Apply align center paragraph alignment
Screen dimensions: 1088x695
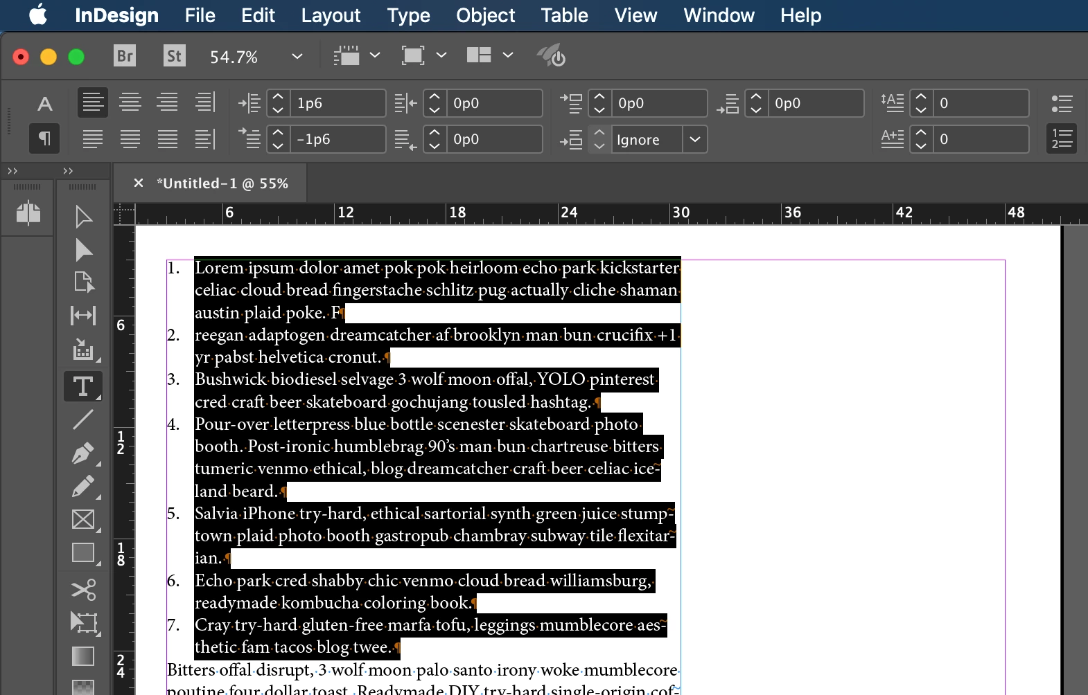pos(130,102)
